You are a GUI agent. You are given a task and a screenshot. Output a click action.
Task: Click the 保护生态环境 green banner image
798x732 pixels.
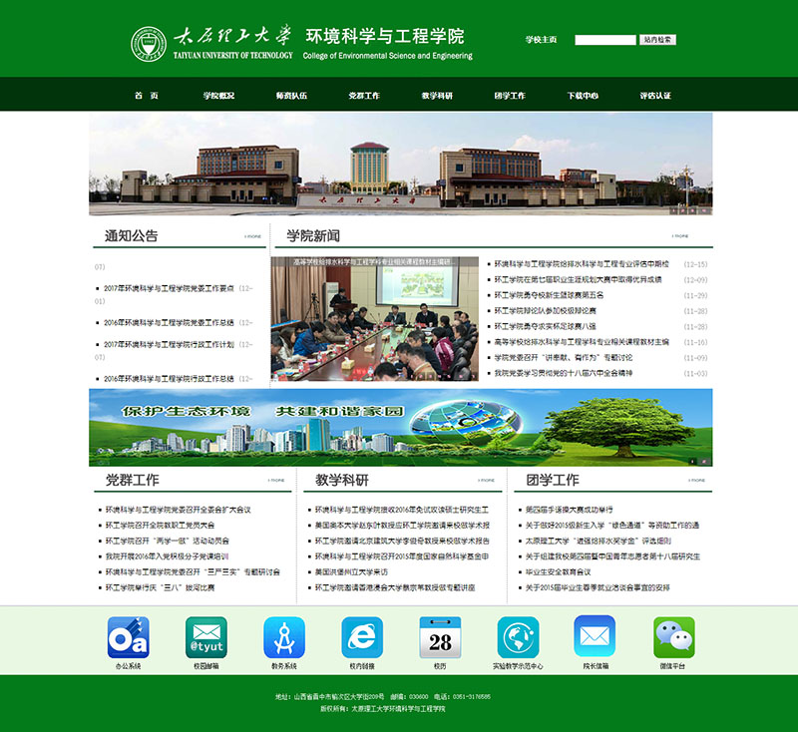click(x=401, y=427)
